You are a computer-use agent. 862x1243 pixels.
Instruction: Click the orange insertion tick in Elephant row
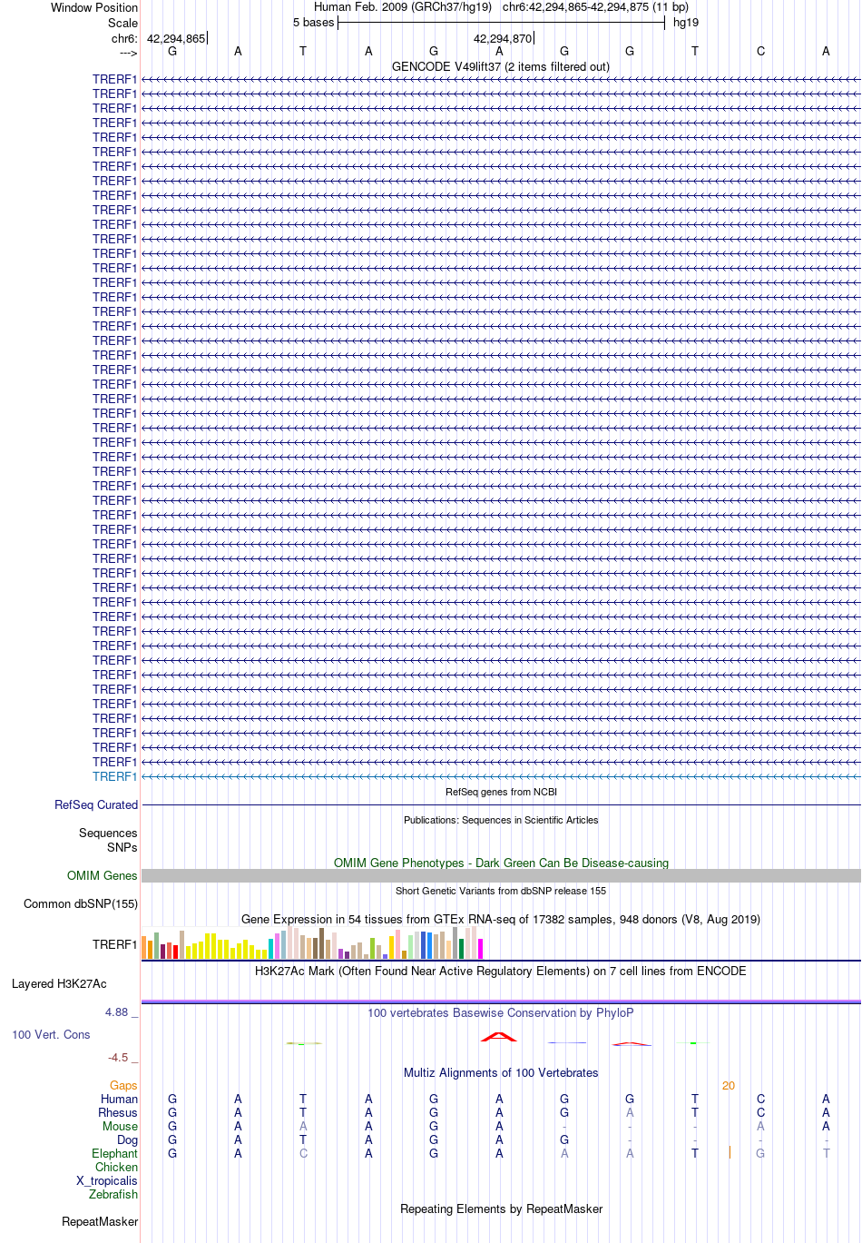tap(730, 1152)
